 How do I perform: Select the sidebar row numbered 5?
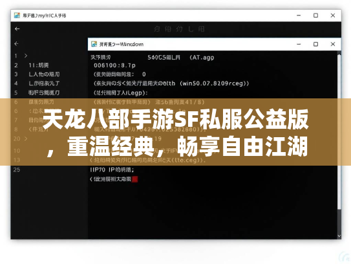(x=37, y=93)
